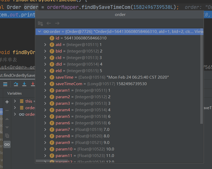Click the field icon beside param7
This screenshot has width=212, height=169.
52,130
